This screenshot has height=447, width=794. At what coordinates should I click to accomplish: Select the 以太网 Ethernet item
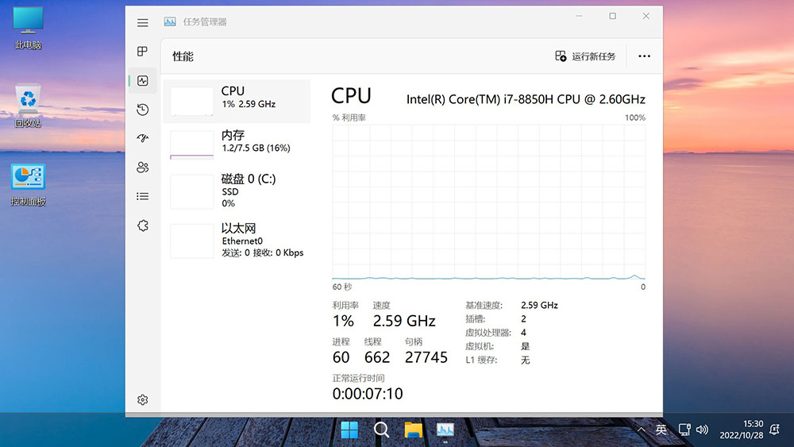(x=237, y=240)
